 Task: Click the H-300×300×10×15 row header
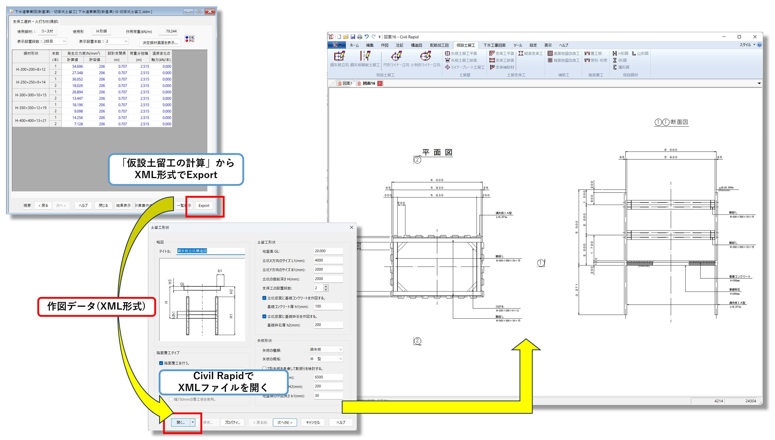point(31,95)
